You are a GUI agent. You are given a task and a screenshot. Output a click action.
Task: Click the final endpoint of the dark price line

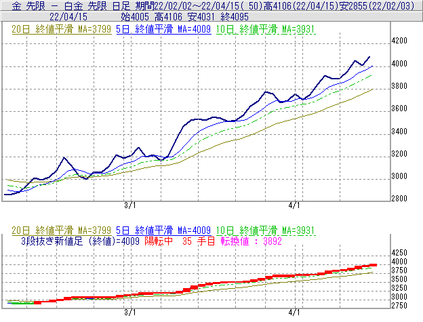[x=369, y=57]
